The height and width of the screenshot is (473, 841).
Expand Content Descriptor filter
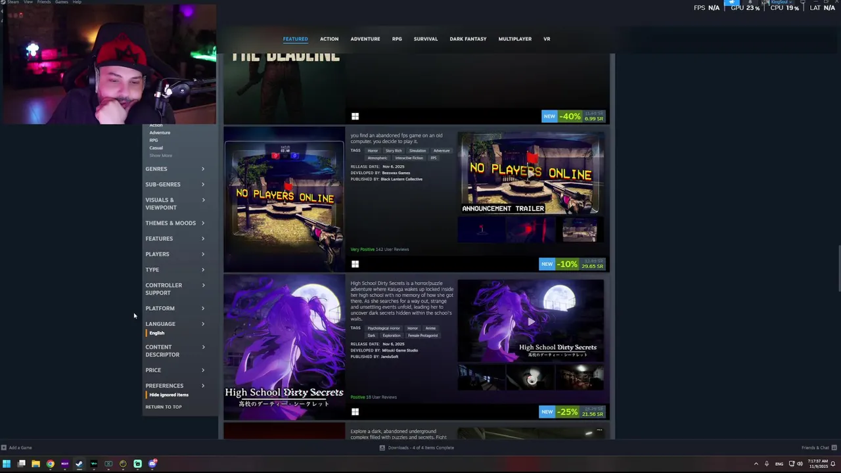coord(175,351)
